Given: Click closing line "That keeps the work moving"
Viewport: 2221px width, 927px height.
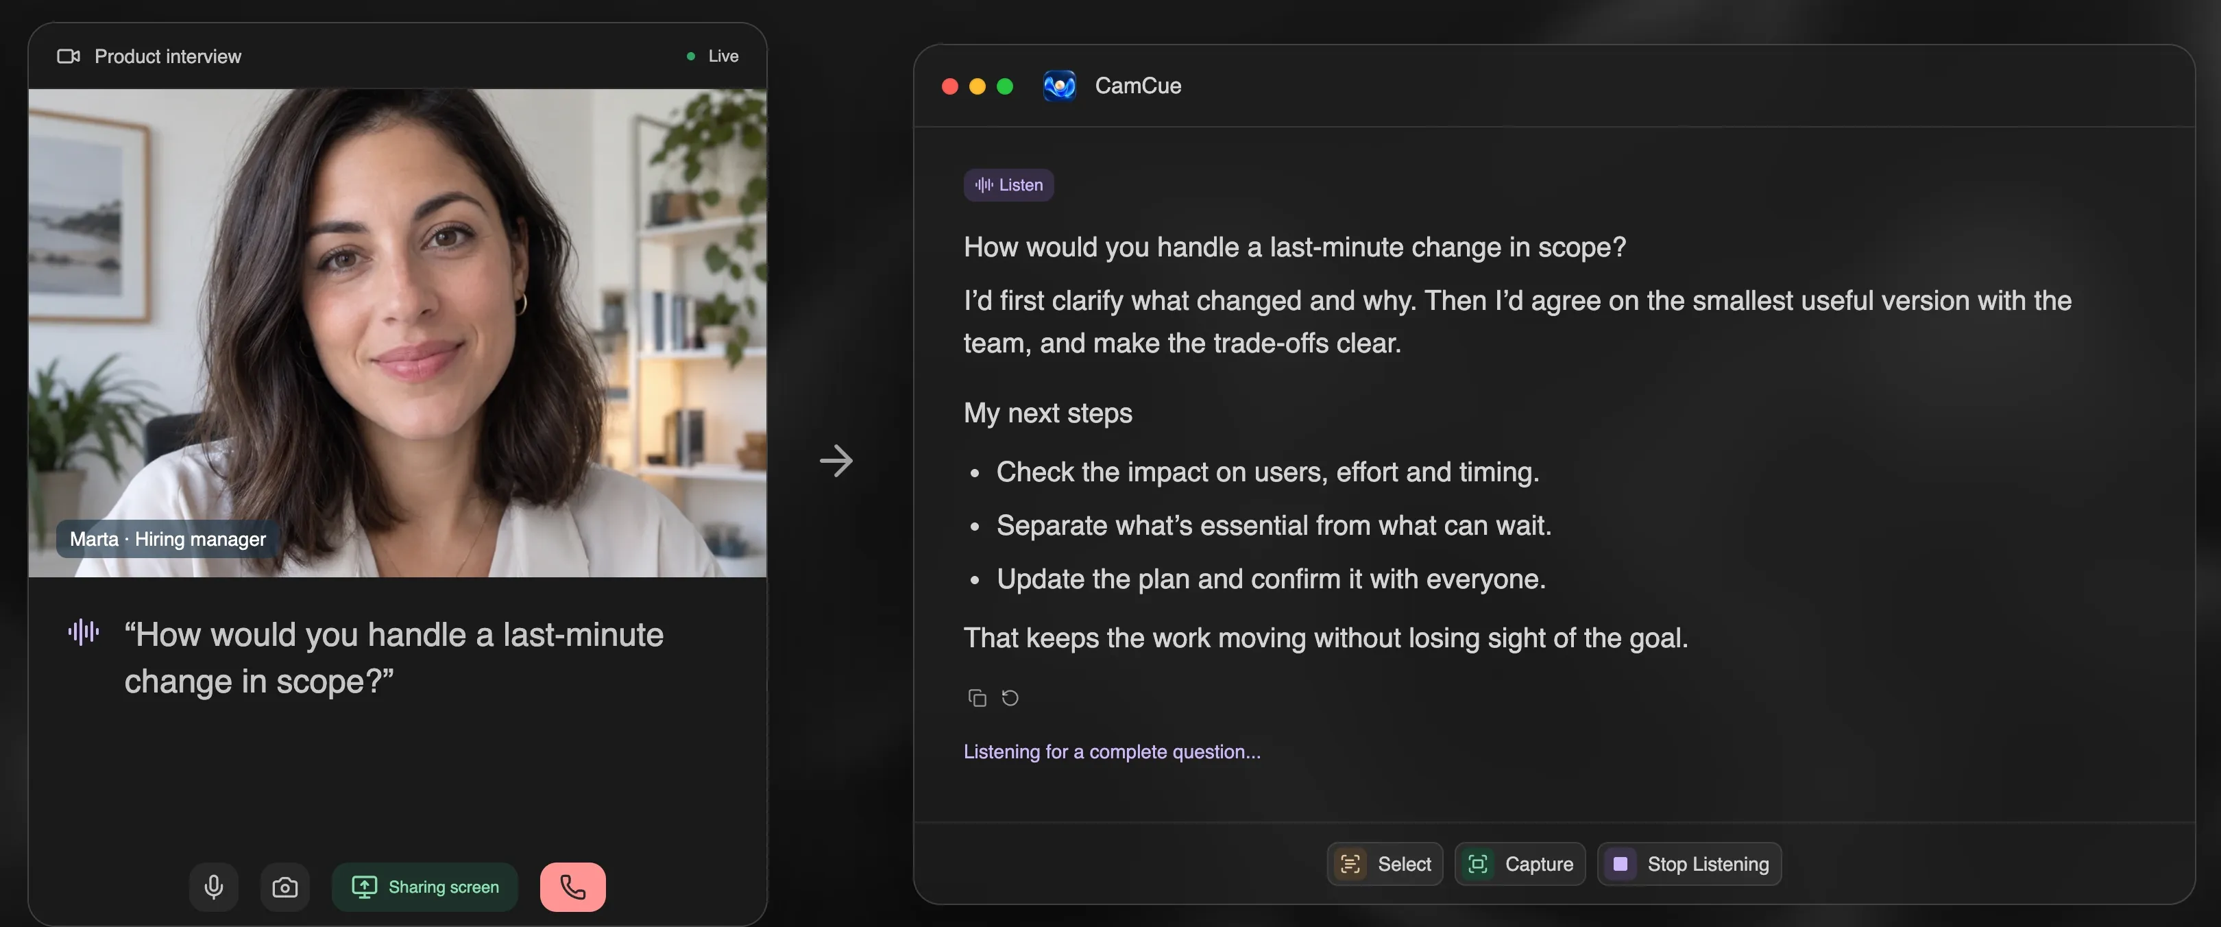Looking at the screenshot, I should 1326,638.
